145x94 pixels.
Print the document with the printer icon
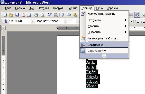pos(36,15)
